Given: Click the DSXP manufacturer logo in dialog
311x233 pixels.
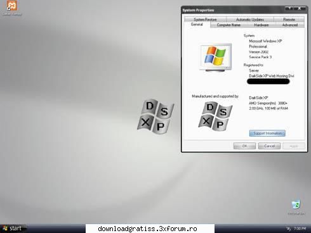Looking at the screenshot, I should (215, 116).
